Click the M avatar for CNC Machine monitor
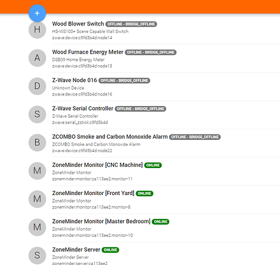 click(37, 171)
